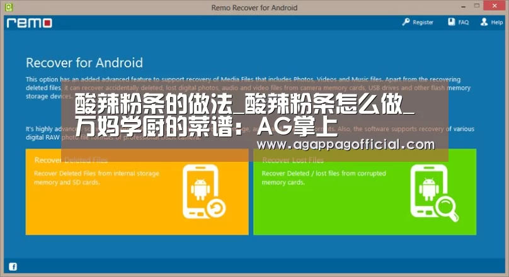Minimize the Remo Recover window
This screenshot has height=277, width=509.
click(x=463, y=6)
